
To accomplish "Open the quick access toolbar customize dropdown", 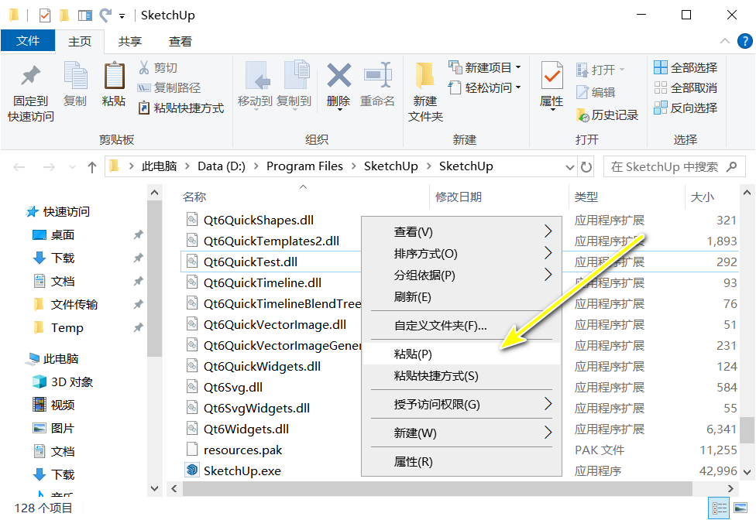I will pyautogui.click(x=122, y=16).
